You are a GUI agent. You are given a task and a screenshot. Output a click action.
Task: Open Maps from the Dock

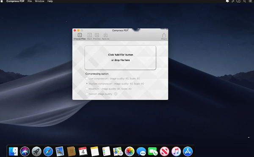coord(118,152)
